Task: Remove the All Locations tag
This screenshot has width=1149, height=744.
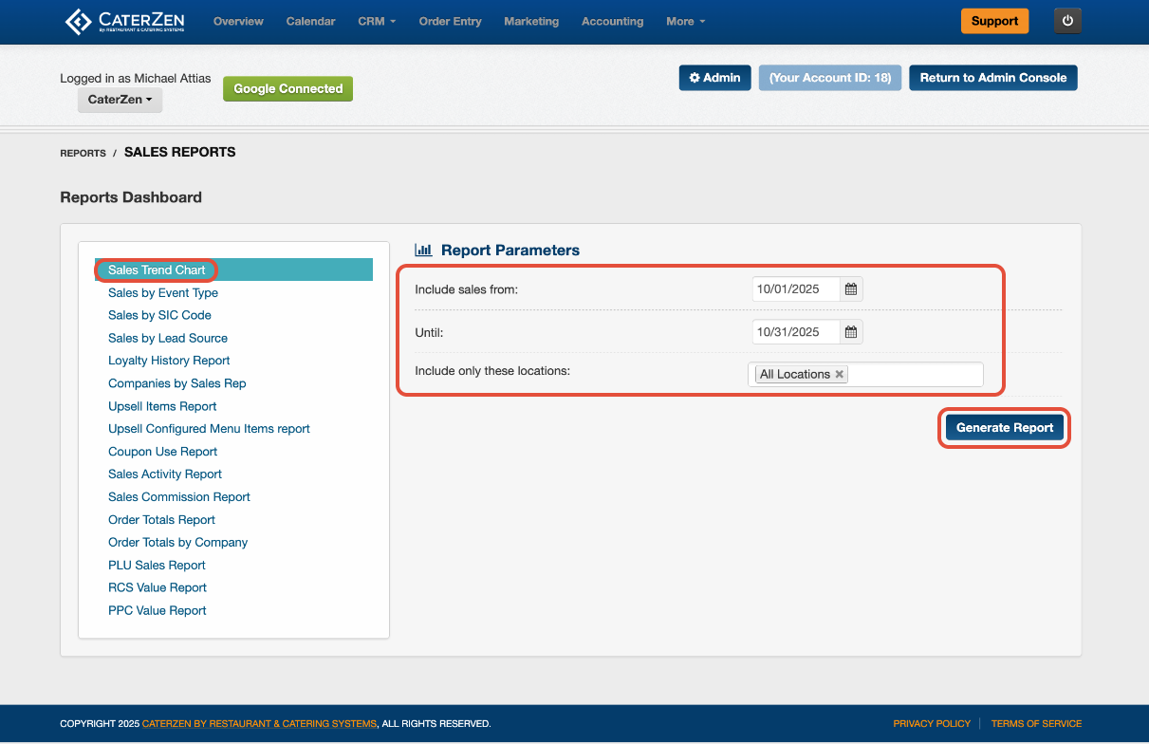Action: click(839, 374)
